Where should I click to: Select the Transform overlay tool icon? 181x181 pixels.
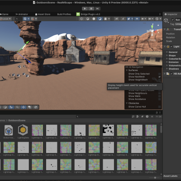pyautogui.click(x=11, y=107)
